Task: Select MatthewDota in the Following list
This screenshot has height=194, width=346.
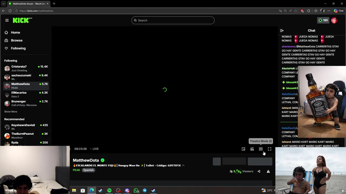Action: coord(26,86)
